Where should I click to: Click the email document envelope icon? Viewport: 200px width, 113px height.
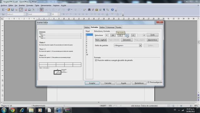point(16,10)
